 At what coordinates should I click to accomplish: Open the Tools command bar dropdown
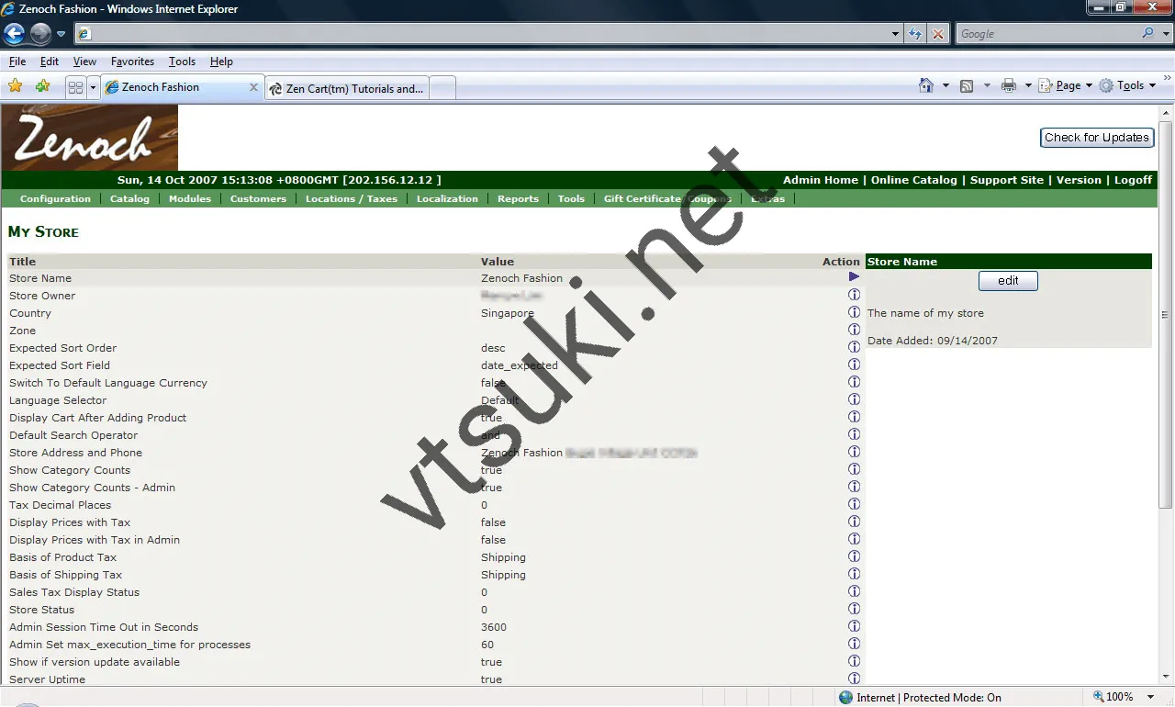tap(1128, 85)
